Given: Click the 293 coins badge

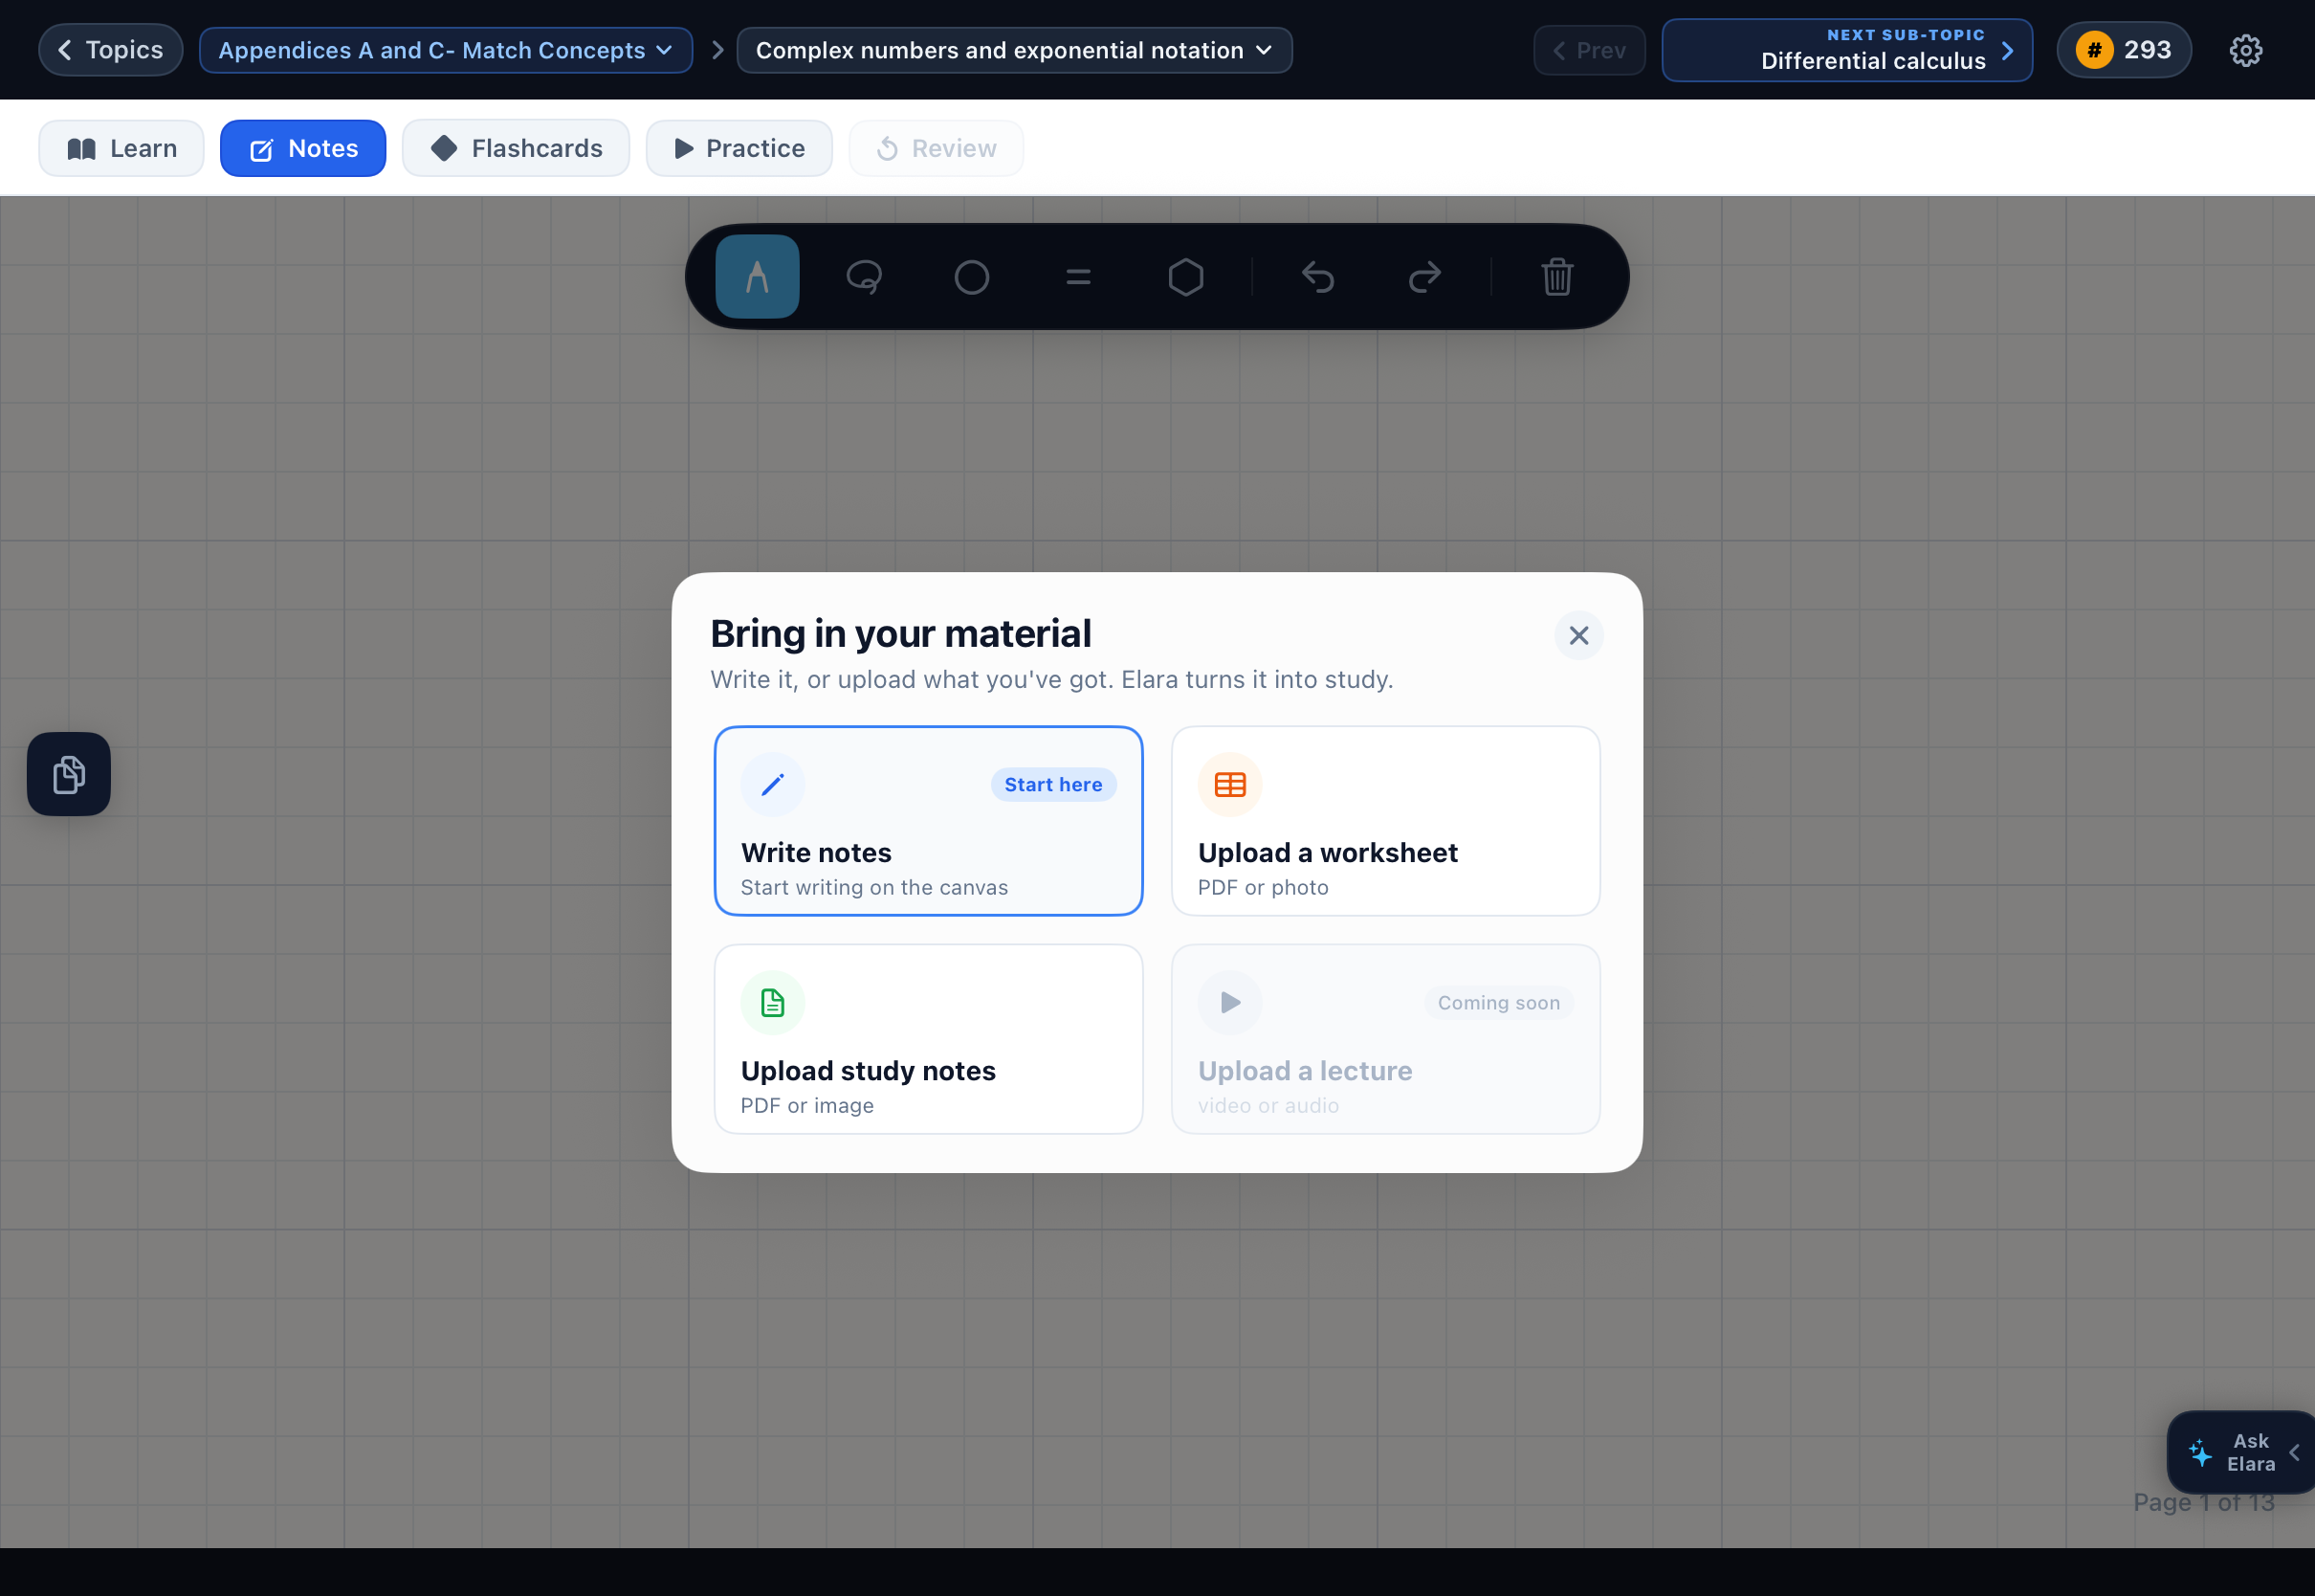Looking at the screenshot, I should pyautogui.click(x=2124, y=50).
